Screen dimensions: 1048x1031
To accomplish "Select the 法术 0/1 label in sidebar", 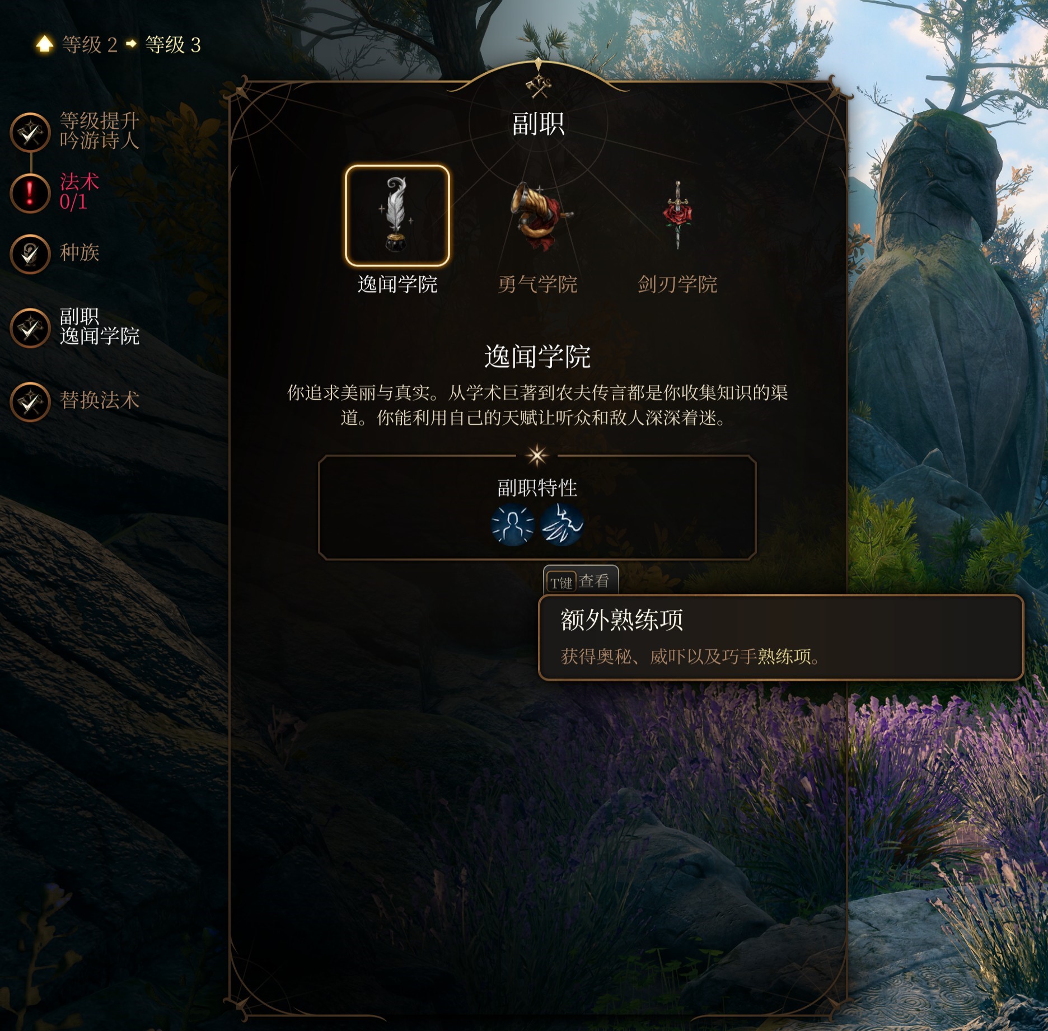I will click(x=79, y=192).
